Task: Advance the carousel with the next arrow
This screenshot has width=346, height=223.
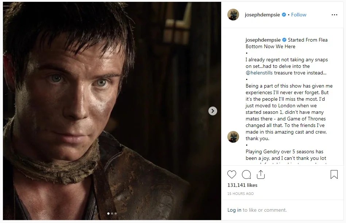Action: [x=213, y=111]
